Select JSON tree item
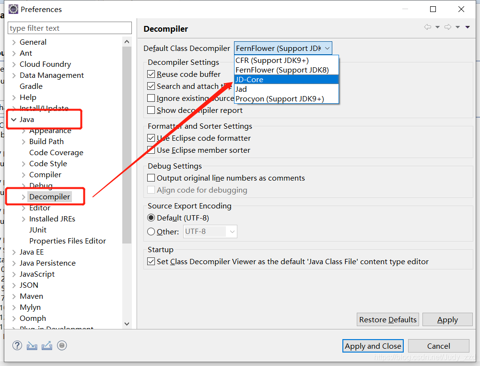 (x=29, y=285)
